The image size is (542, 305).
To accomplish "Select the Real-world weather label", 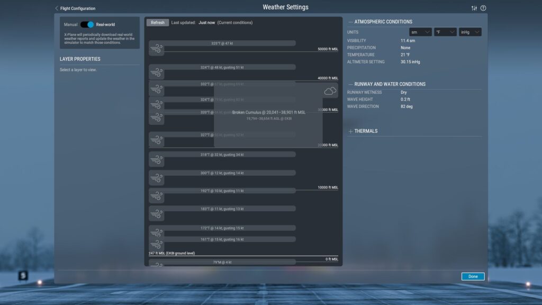I will pyautogui.click(x=105, y=24).
